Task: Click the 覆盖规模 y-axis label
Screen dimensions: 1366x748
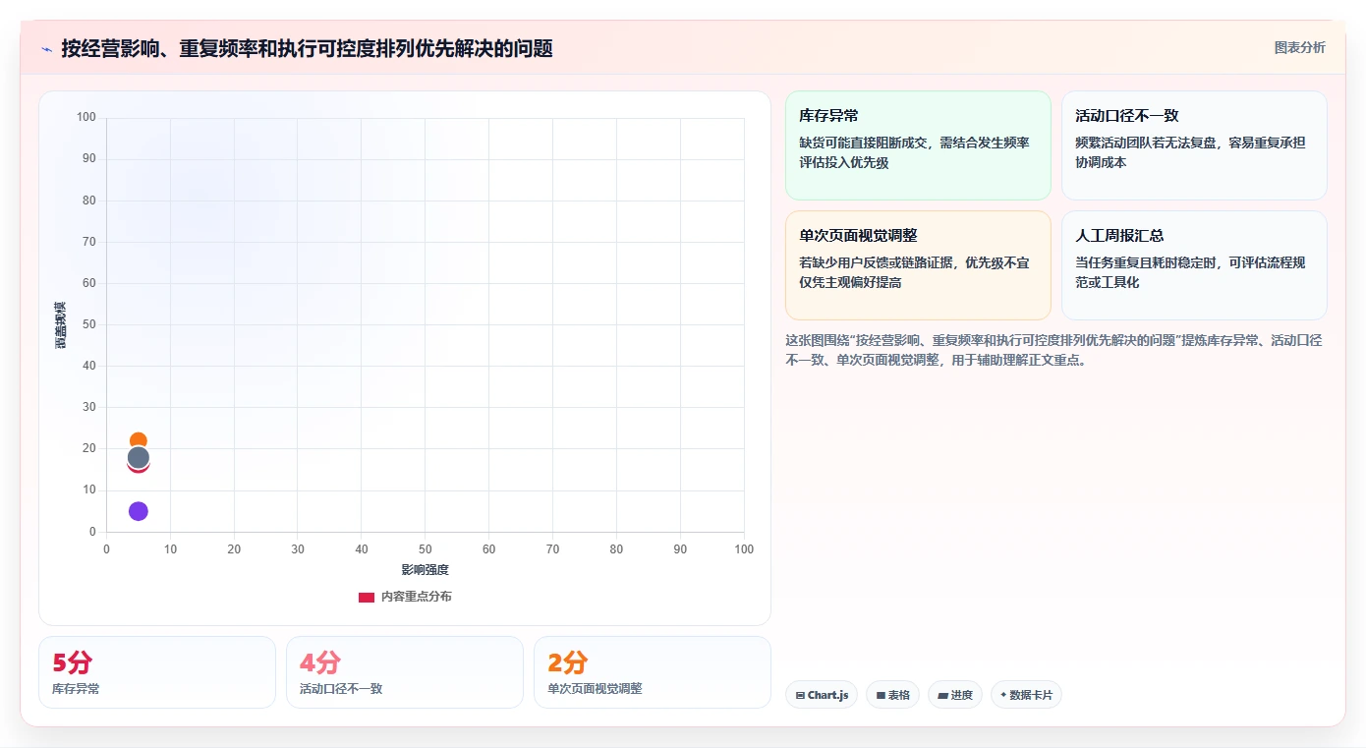Action: pyautogui.click(x=61, y=324)
